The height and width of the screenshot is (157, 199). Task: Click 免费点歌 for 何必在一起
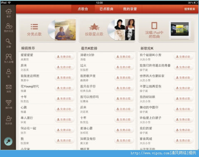(64, 130)
